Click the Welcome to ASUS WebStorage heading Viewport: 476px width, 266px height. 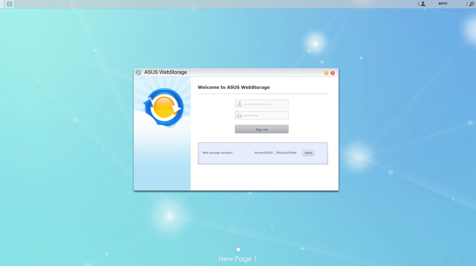[234, 87]
